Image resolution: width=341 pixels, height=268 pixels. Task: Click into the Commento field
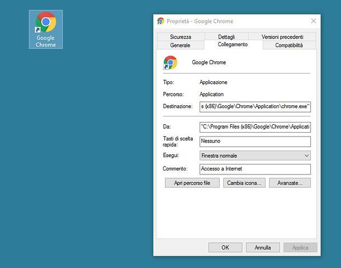[x=255, y=169]
